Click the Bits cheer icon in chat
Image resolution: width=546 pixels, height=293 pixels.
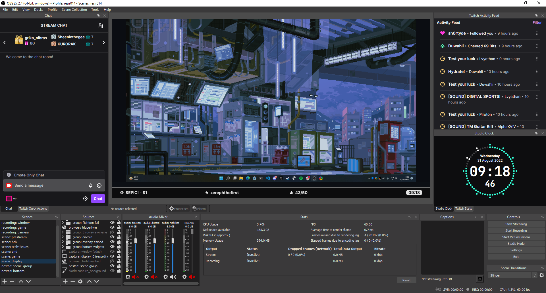coord(91,186)
